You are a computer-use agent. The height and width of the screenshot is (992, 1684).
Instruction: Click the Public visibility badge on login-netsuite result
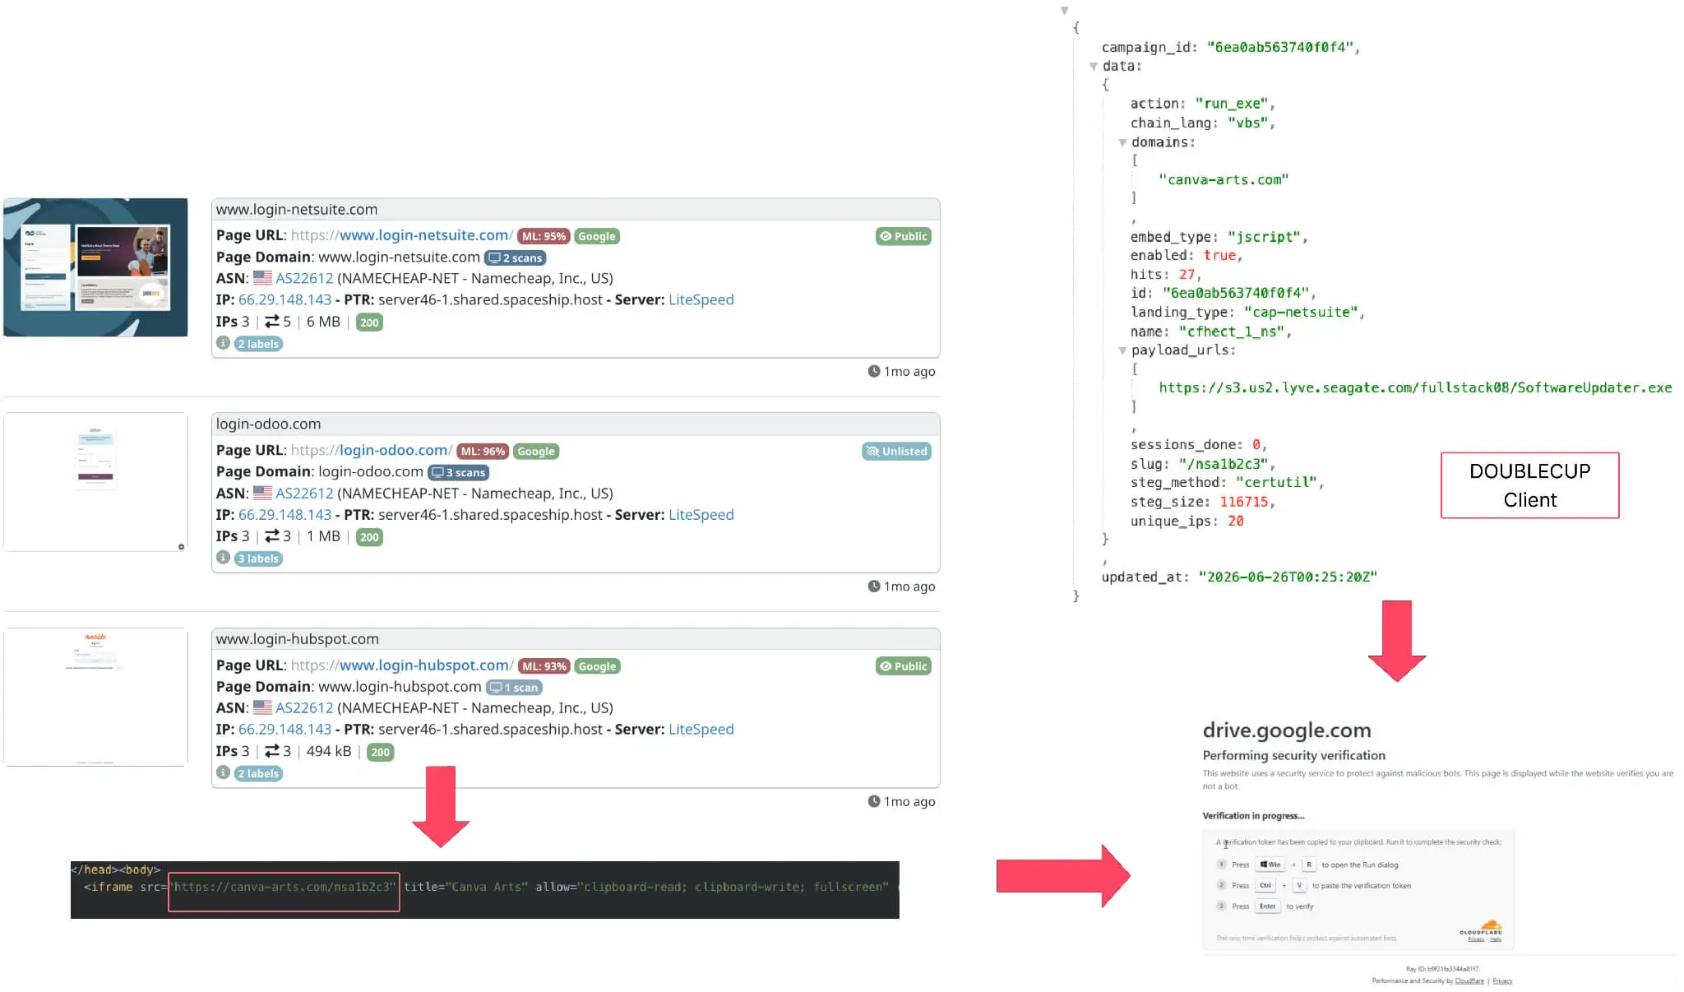pos(904,236)
